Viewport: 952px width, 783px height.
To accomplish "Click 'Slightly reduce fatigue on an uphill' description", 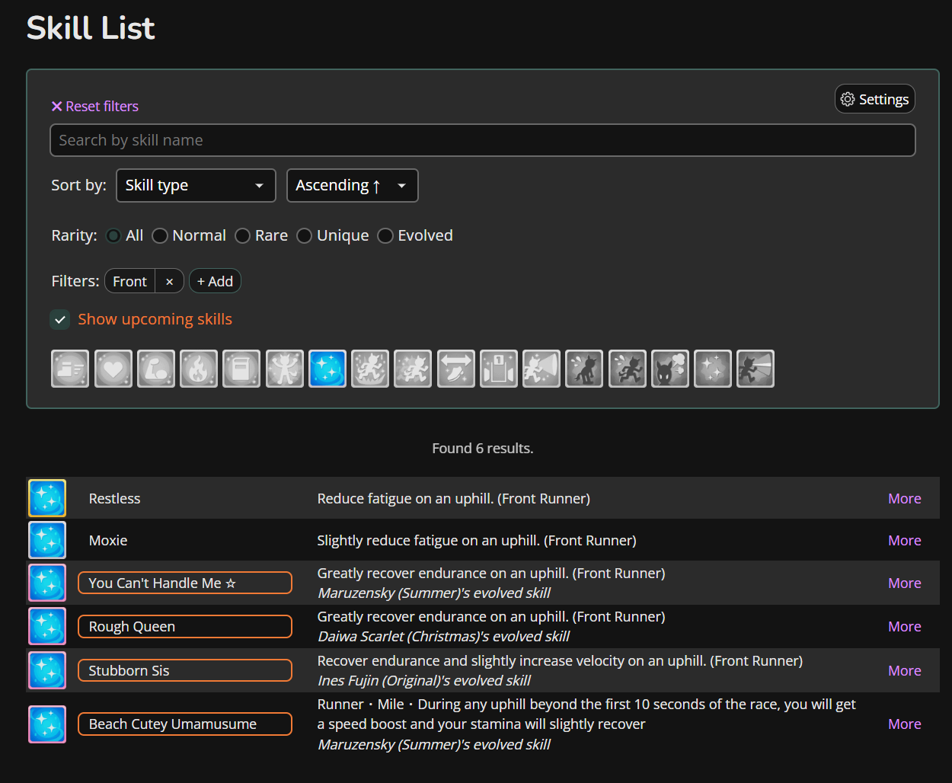I will point(477,540).
